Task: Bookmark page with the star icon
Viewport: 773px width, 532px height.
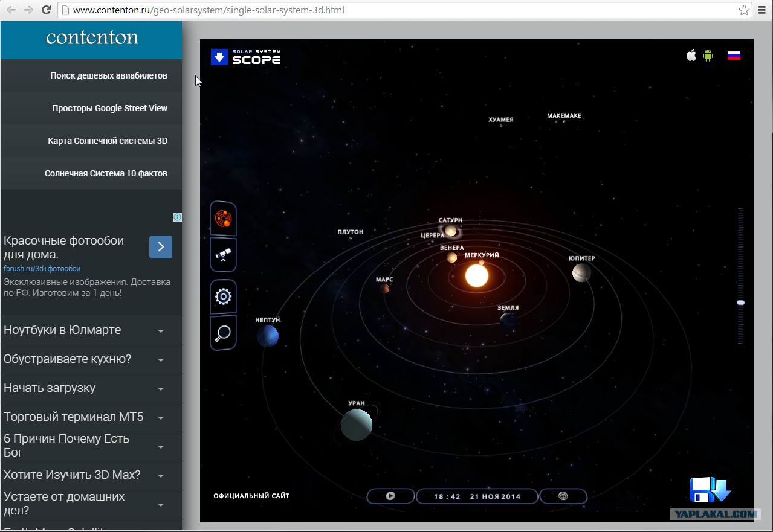Action: click(x=744, y=10)
